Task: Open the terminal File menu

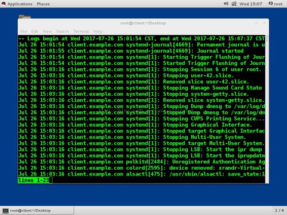Action: (x=24, y=32)
